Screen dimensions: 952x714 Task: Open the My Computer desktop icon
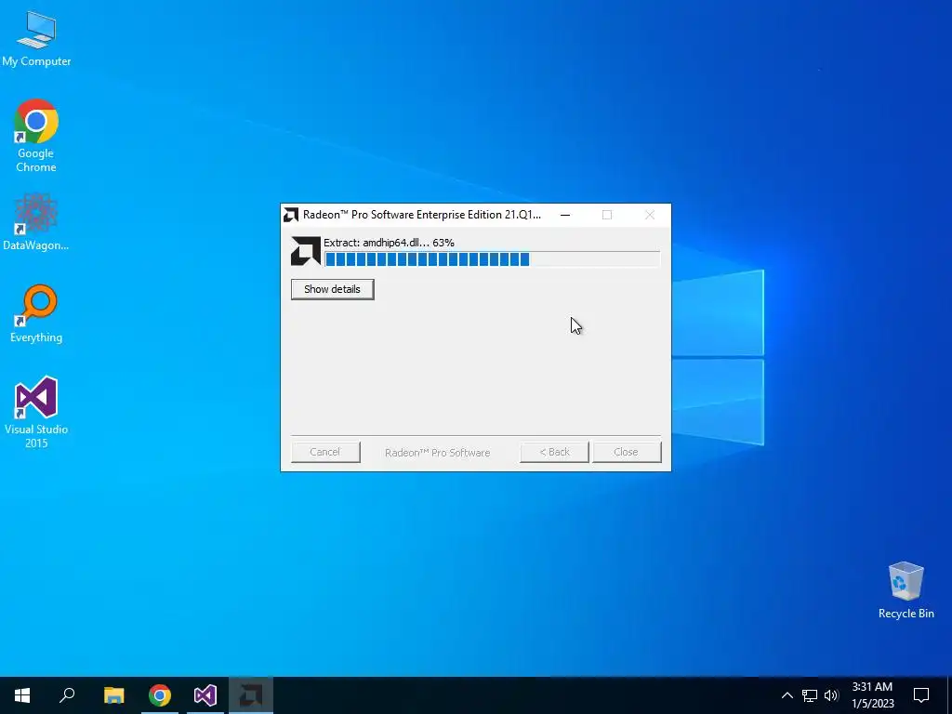(x=36, y=38)
